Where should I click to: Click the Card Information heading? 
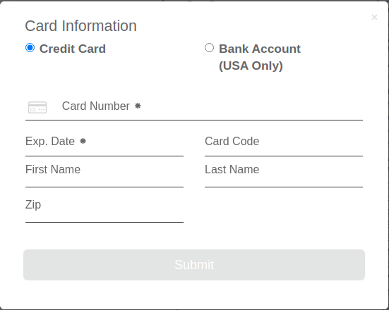pyautogui.click(x=81, y=26)
